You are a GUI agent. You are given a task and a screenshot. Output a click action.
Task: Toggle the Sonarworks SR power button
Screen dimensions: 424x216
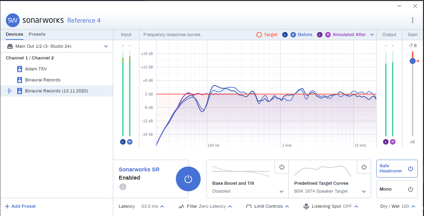(x=188, y=179)
